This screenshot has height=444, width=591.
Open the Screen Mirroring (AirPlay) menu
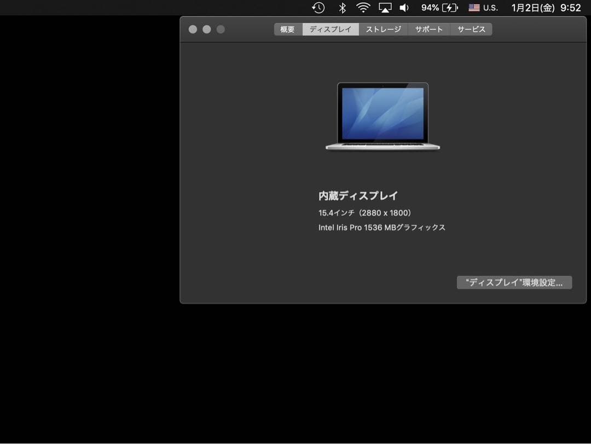385,8
